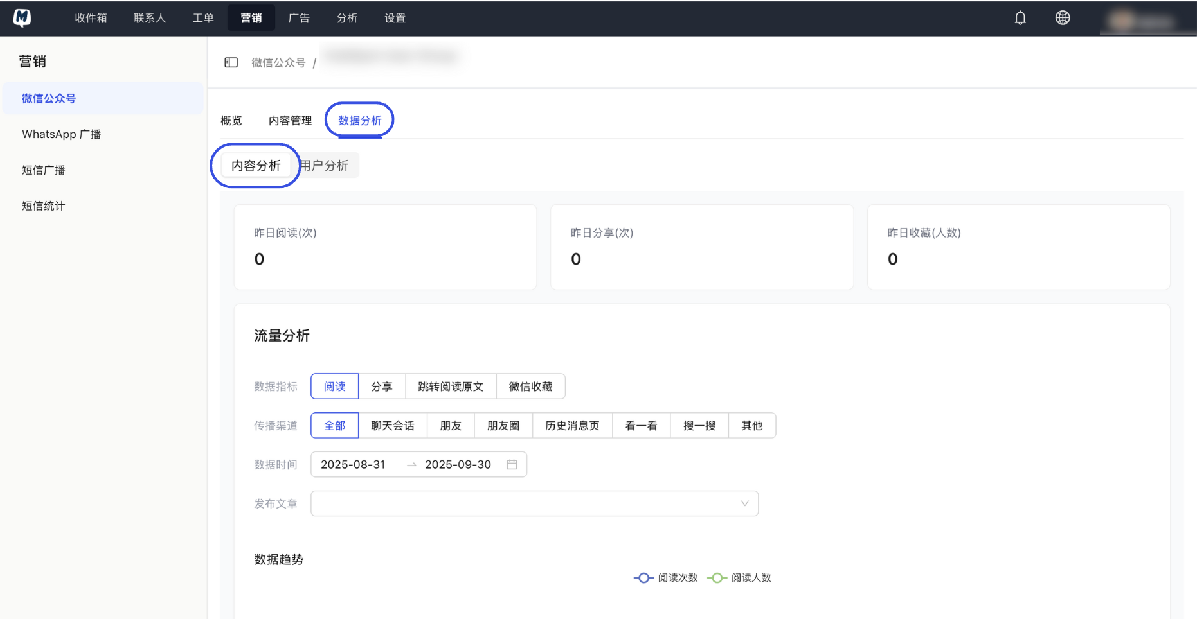
Task: Expand the start date field 2025-08-31
Action: coord(354,464)
